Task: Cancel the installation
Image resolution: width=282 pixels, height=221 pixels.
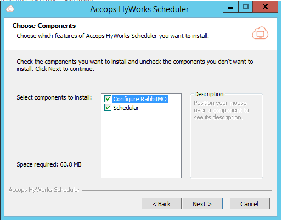Action: click(x=250, y=203)
